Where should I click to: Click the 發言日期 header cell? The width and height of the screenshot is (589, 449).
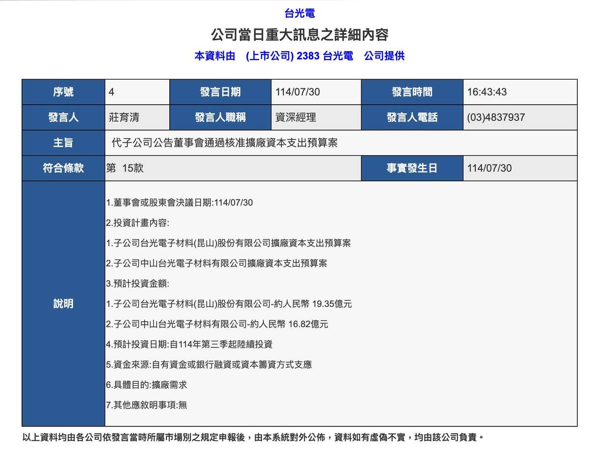click(221, 92)
